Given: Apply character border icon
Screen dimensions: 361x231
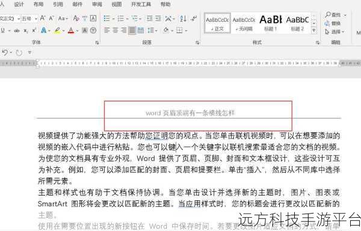Looking at the screenshot, I should click(93, 19).
